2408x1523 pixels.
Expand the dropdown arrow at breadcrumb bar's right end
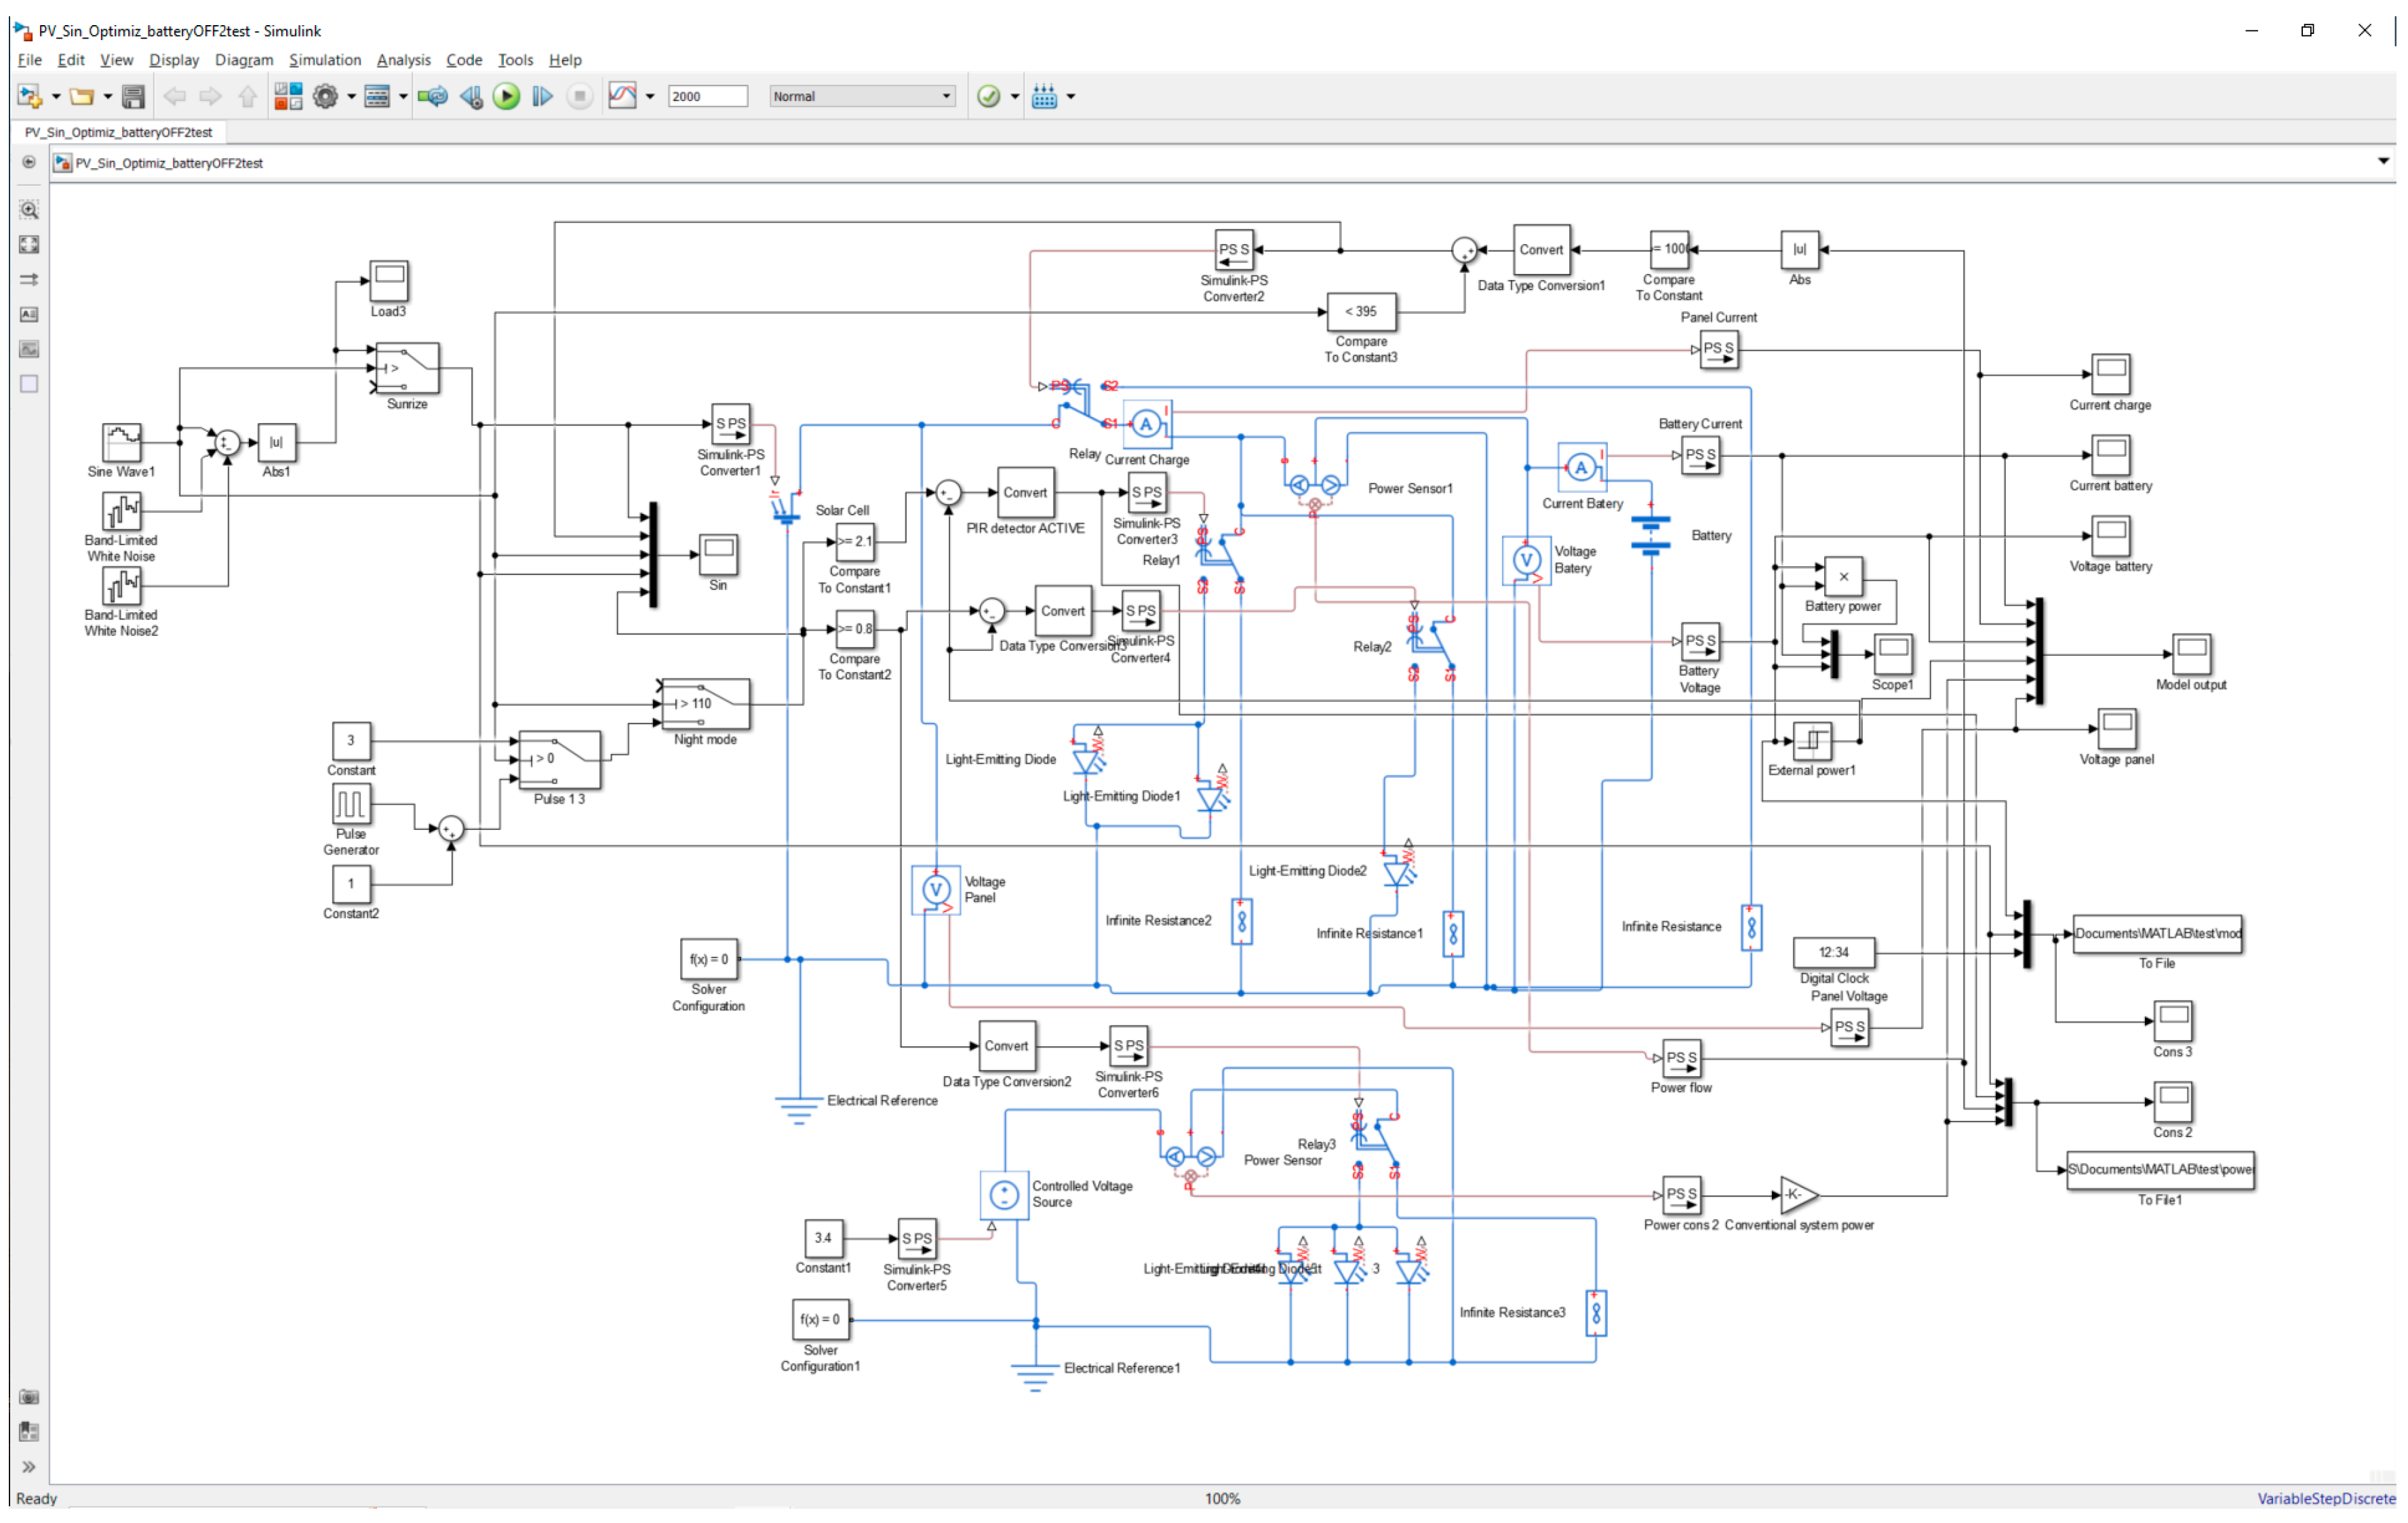pos(2383,161)
